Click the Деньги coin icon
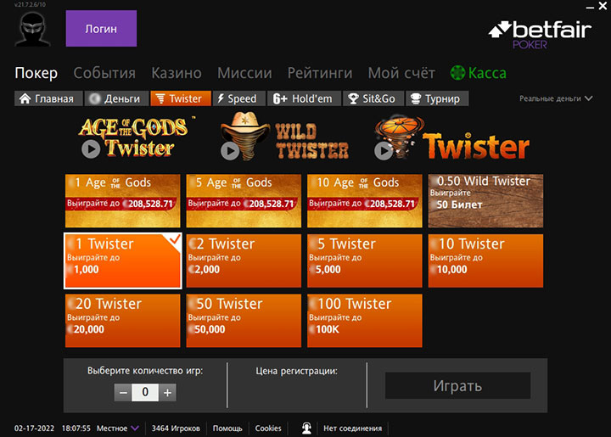Image resolution: width=611 pixels, height=437 pixels. (x=94, y=98)
